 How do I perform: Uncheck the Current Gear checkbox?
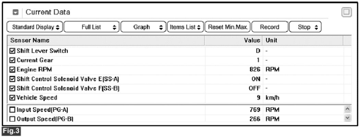pos(13,60)
